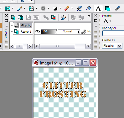Select the Clone brush tool
The image size is (124, 118).
pos(31,8)
